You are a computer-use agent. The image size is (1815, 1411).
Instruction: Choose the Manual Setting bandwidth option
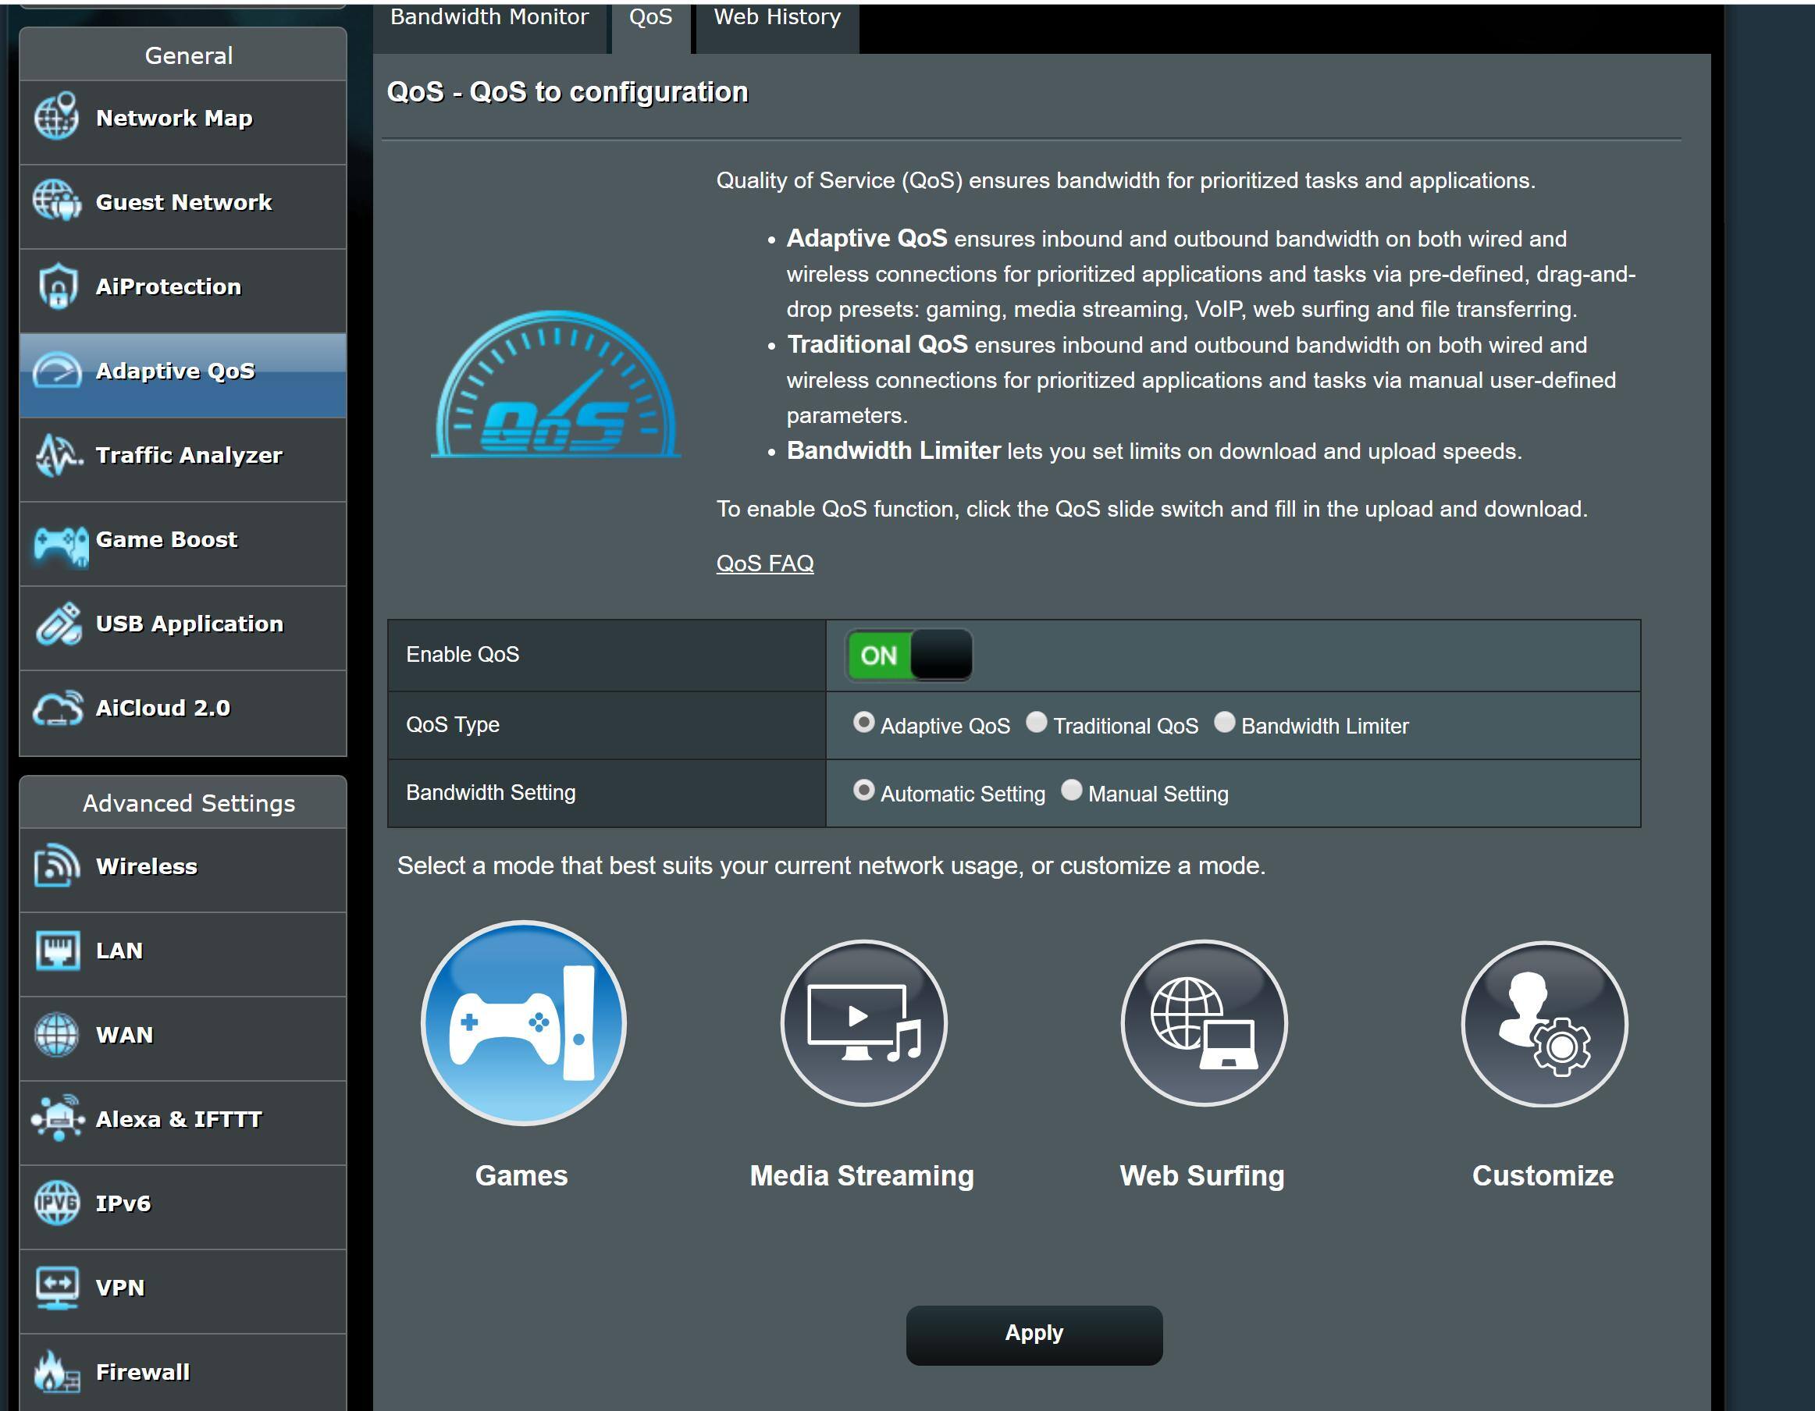pos(1071,791)
